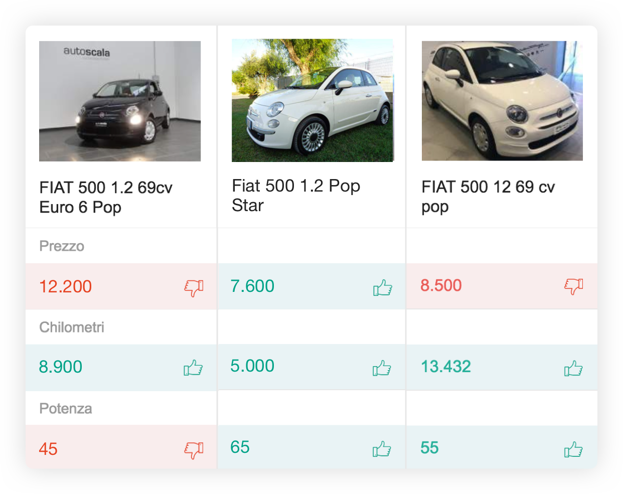Click the Potenza row label
This screenshot has width=623, height=495.
(66, 409)
